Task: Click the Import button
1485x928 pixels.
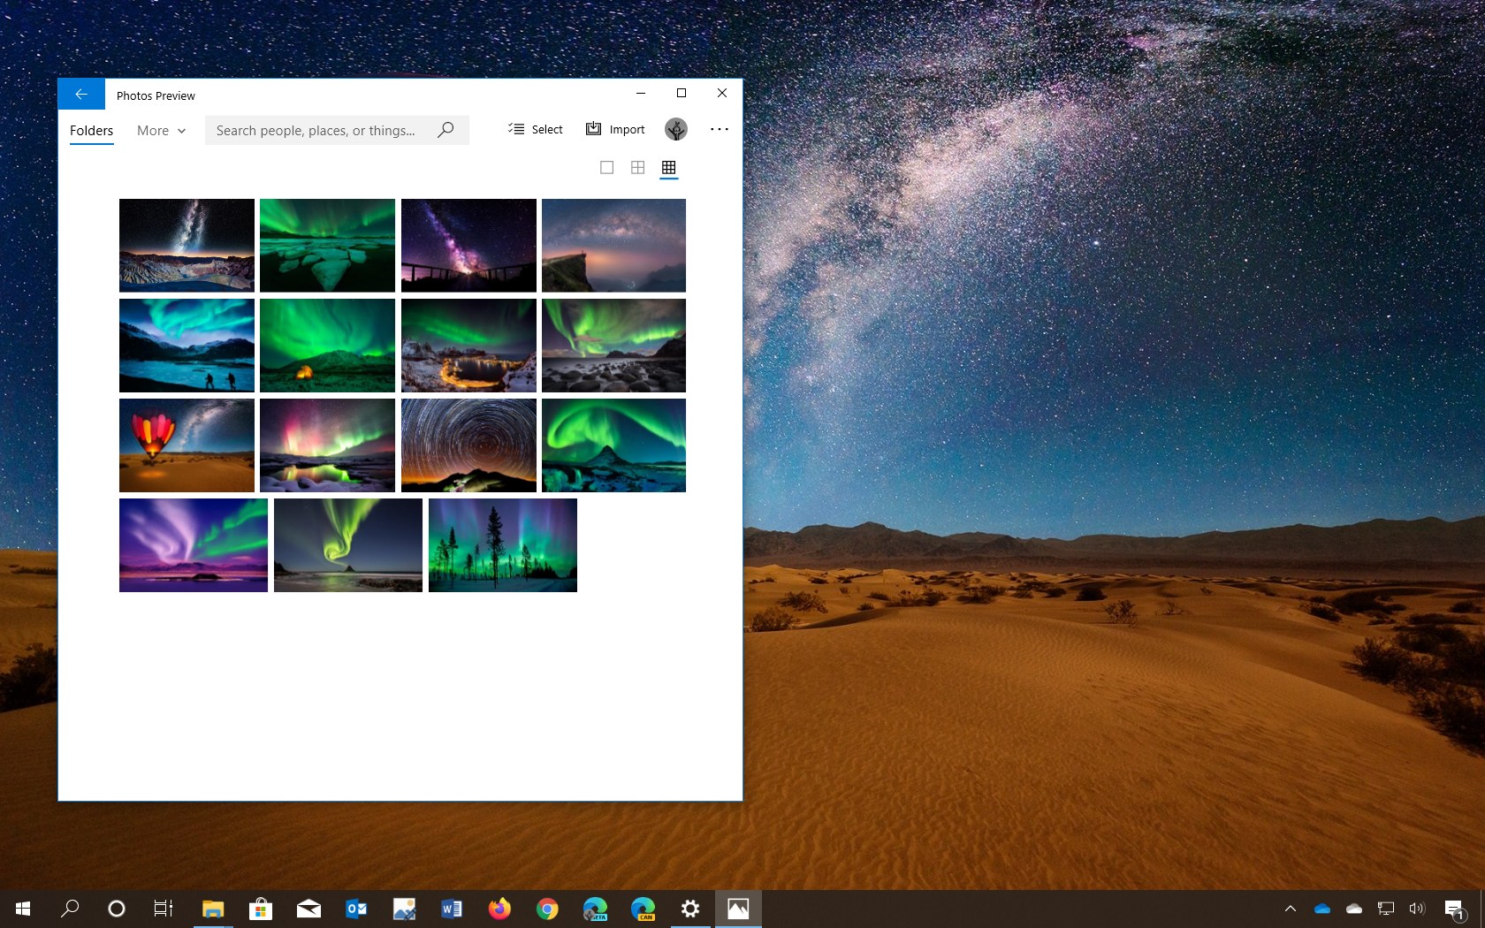Action: click(616, 129)
